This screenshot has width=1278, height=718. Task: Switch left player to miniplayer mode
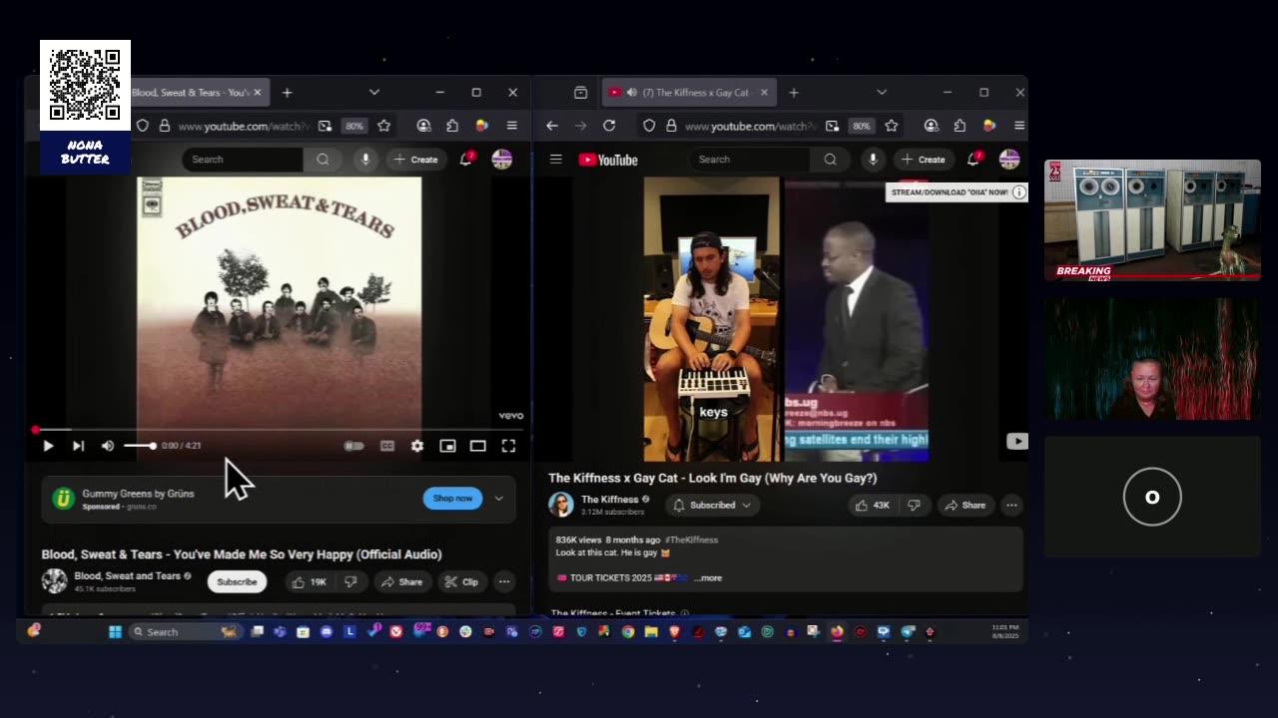point(447,446)
